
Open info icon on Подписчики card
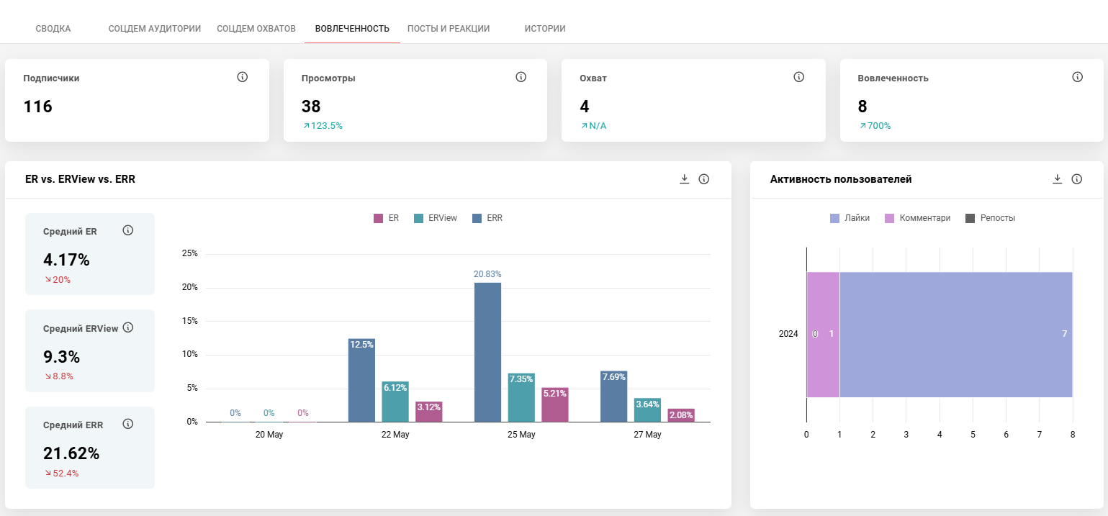click(243, 77)
